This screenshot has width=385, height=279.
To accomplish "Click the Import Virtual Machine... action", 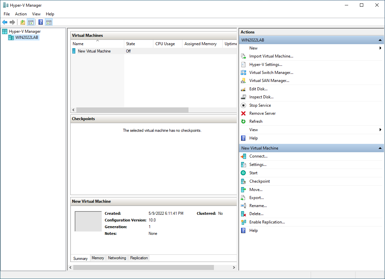I will (x=271, y=56).
